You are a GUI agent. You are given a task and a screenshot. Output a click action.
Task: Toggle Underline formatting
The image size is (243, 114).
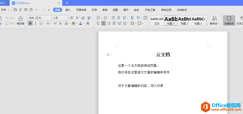pos(41,23)
